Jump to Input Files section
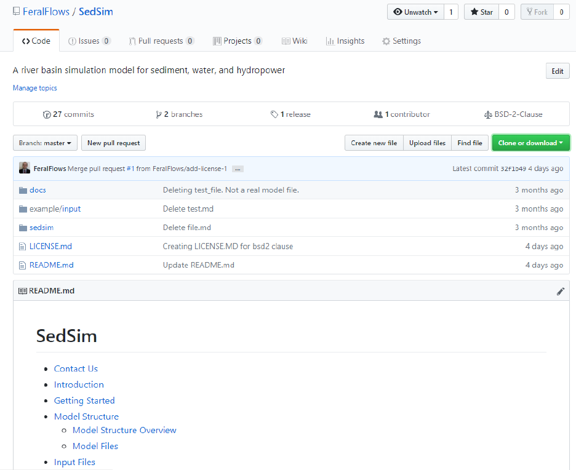 point(74,462)
